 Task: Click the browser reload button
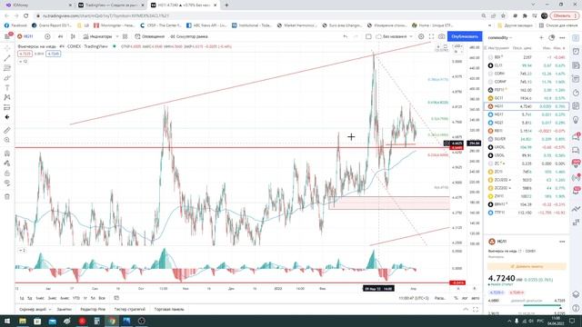coord(26,15)
